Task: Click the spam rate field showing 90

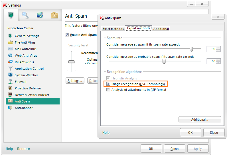Action: pos(211,49)
